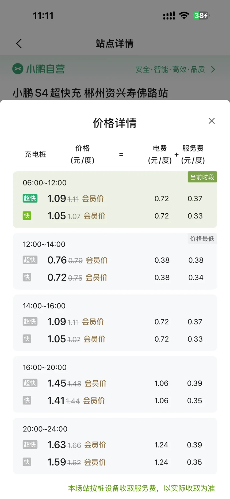The height and width of the screenshot is (499, 230).
Task: Close the 价格详情 popup with X
Action: pyautogui.click(x=212, y=121)
